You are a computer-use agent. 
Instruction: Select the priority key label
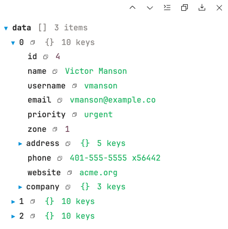(47, 114)
